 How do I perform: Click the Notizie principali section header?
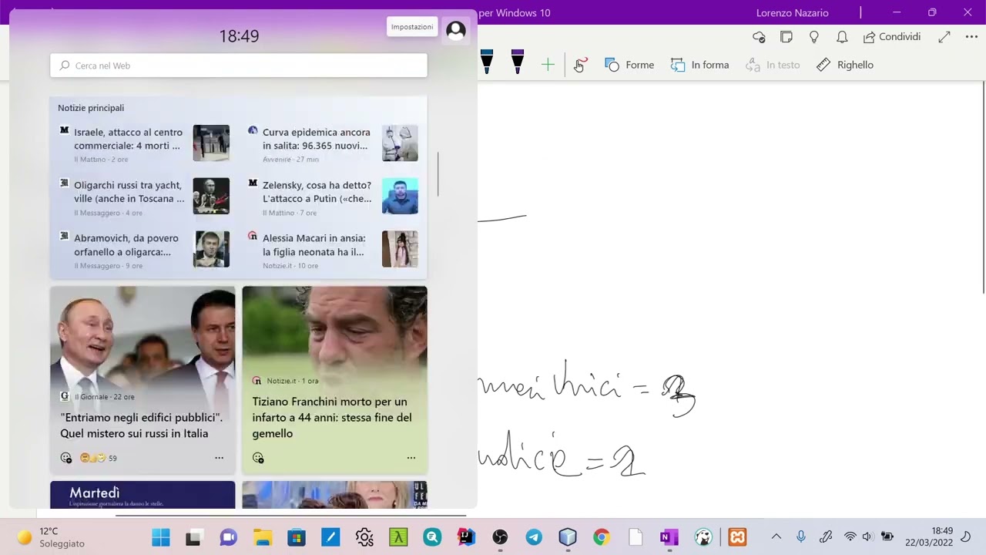pyautogui.click(x=91, y=108)
